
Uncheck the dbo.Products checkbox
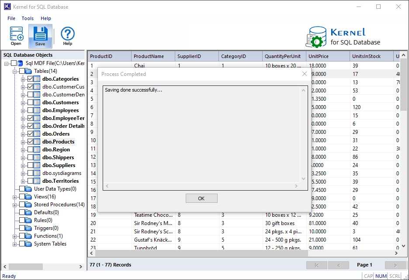click(30, 141)
